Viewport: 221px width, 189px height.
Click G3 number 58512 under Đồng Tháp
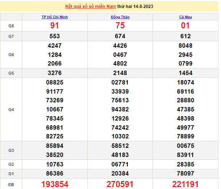coord(120,146)
